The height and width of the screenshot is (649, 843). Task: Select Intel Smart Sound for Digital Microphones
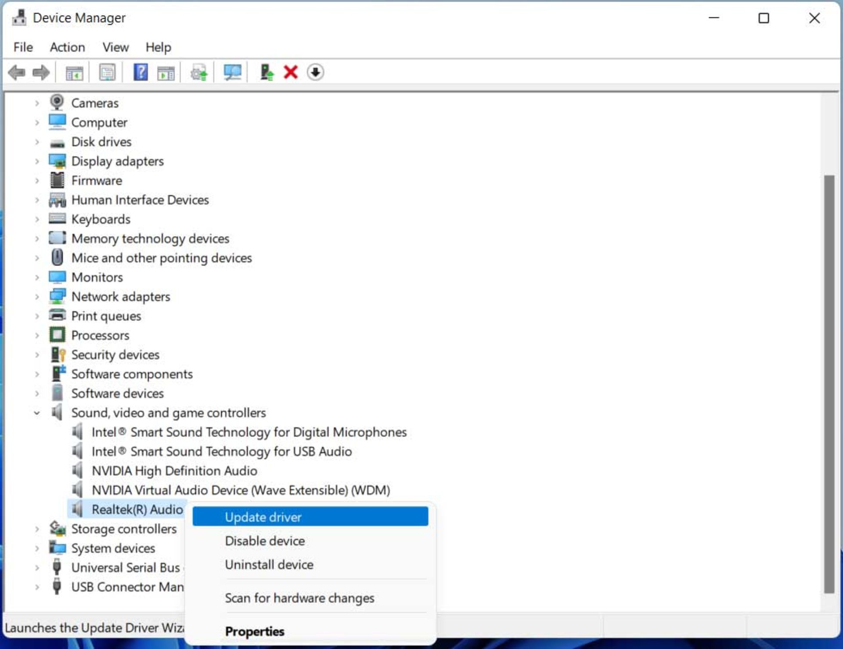249,432
